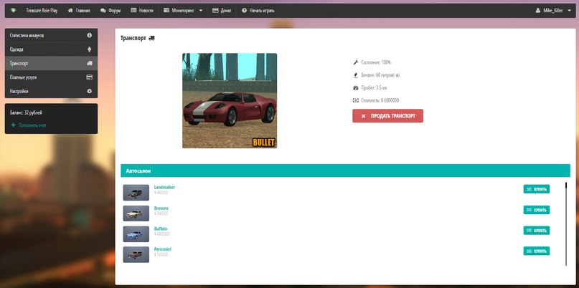Open the Форум menu item

pyautogui.click(x=110, y=11)
